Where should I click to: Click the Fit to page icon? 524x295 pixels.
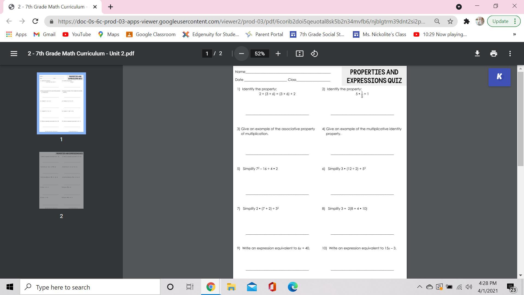tap(299, 54)
